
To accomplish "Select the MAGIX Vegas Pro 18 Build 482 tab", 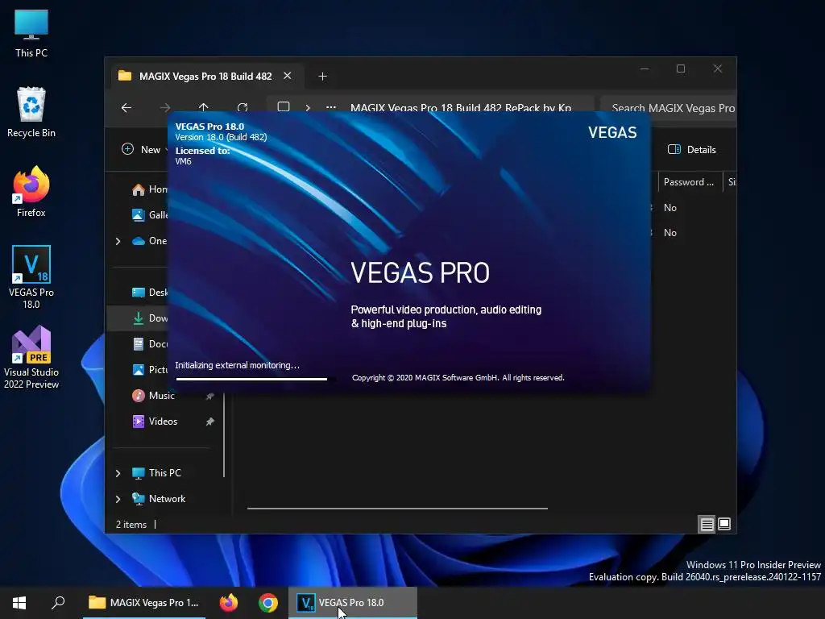I will point(204,77).
